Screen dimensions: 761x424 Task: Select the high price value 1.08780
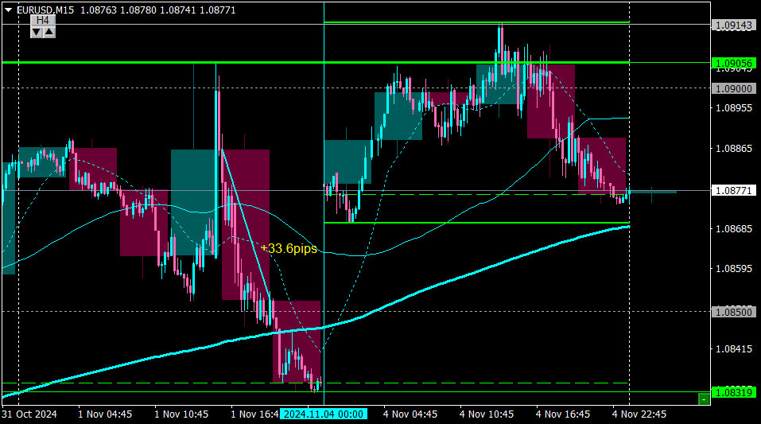click(x=138, y=10)
